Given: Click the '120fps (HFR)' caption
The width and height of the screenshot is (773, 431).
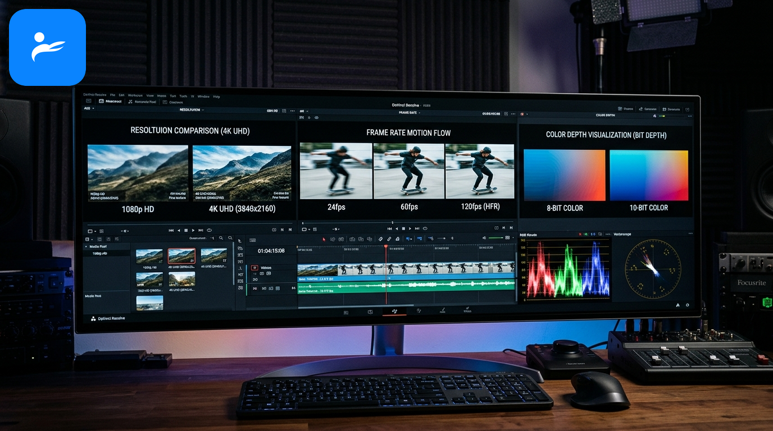Looking at the screenshot, I should pos(479,207).
